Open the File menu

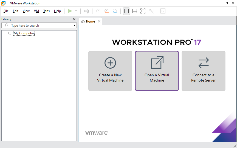[x=6, y=11]
